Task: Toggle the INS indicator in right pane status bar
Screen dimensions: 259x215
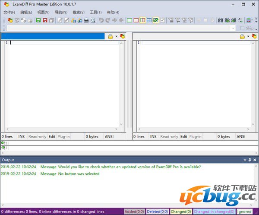Action: 153,136
